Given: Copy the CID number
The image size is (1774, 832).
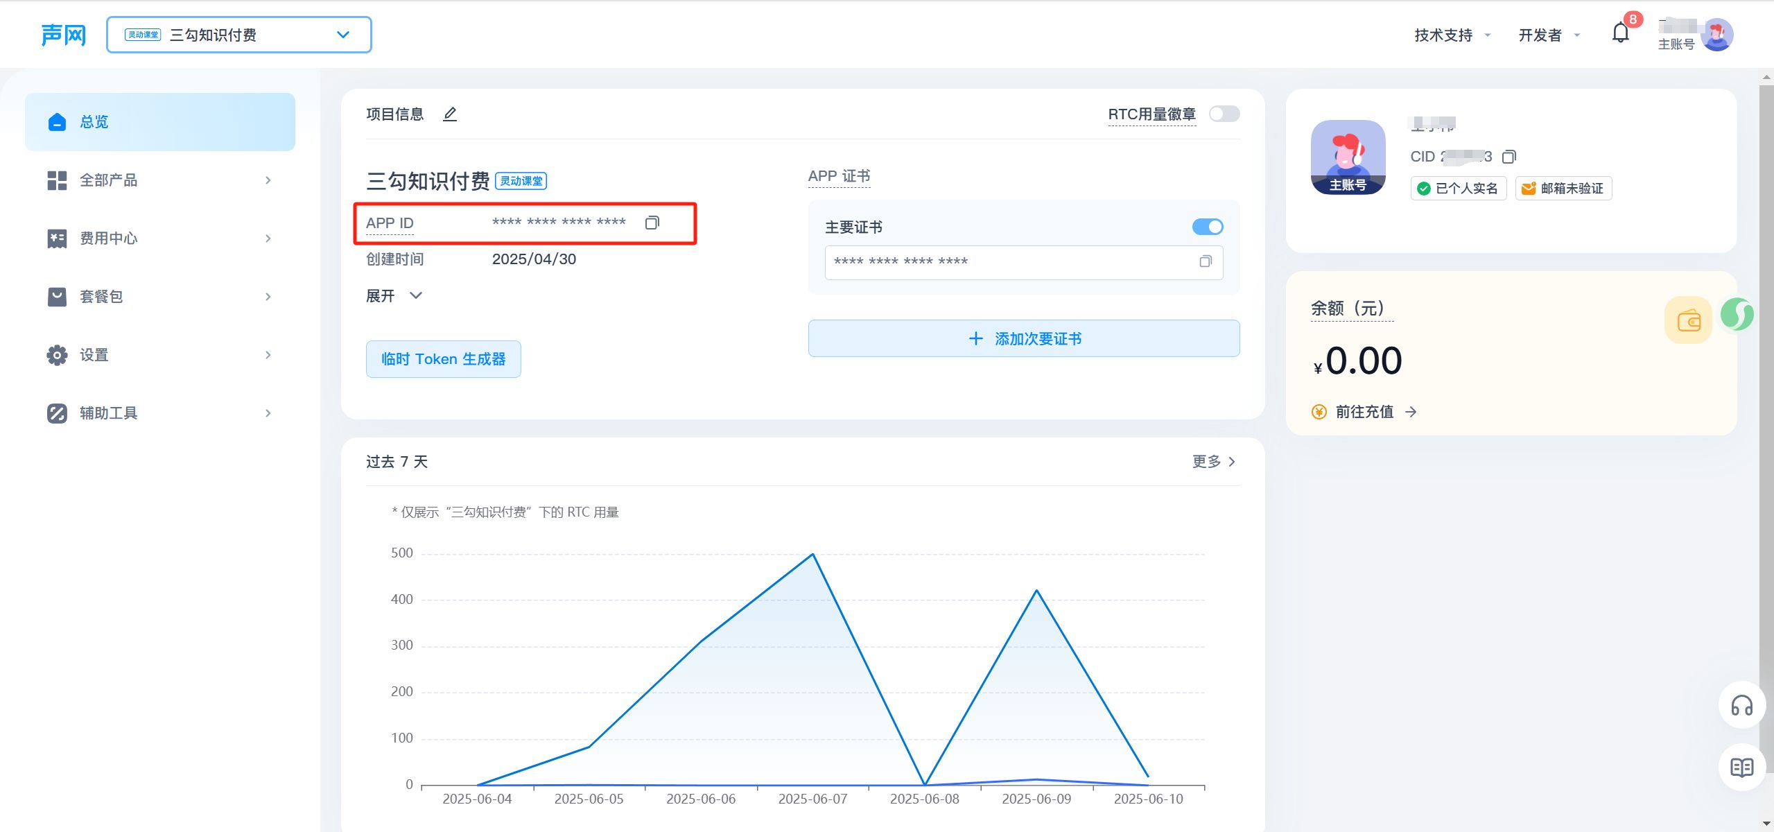Looking at the screenshot, I should coord(1508,157).
